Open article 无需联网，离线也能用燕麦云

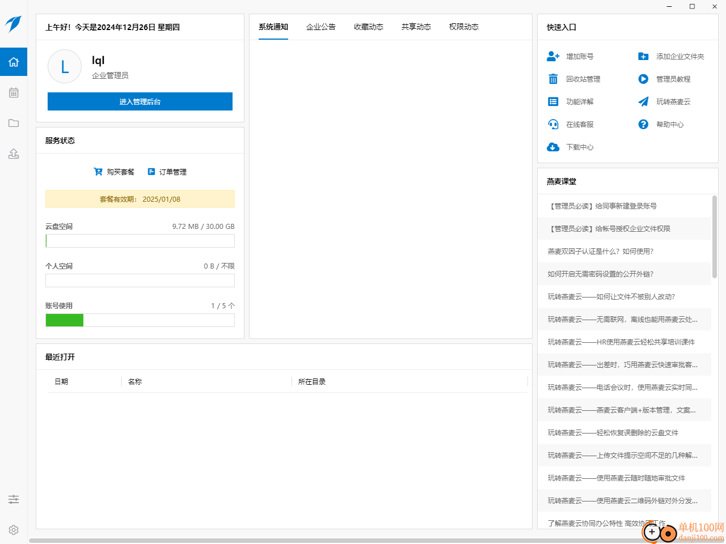click(x=624, y=319)
